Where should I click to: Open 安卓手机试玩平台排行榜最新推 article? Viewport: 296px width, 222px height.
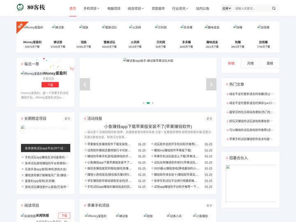pyautogui.click(x=176, y=180)
